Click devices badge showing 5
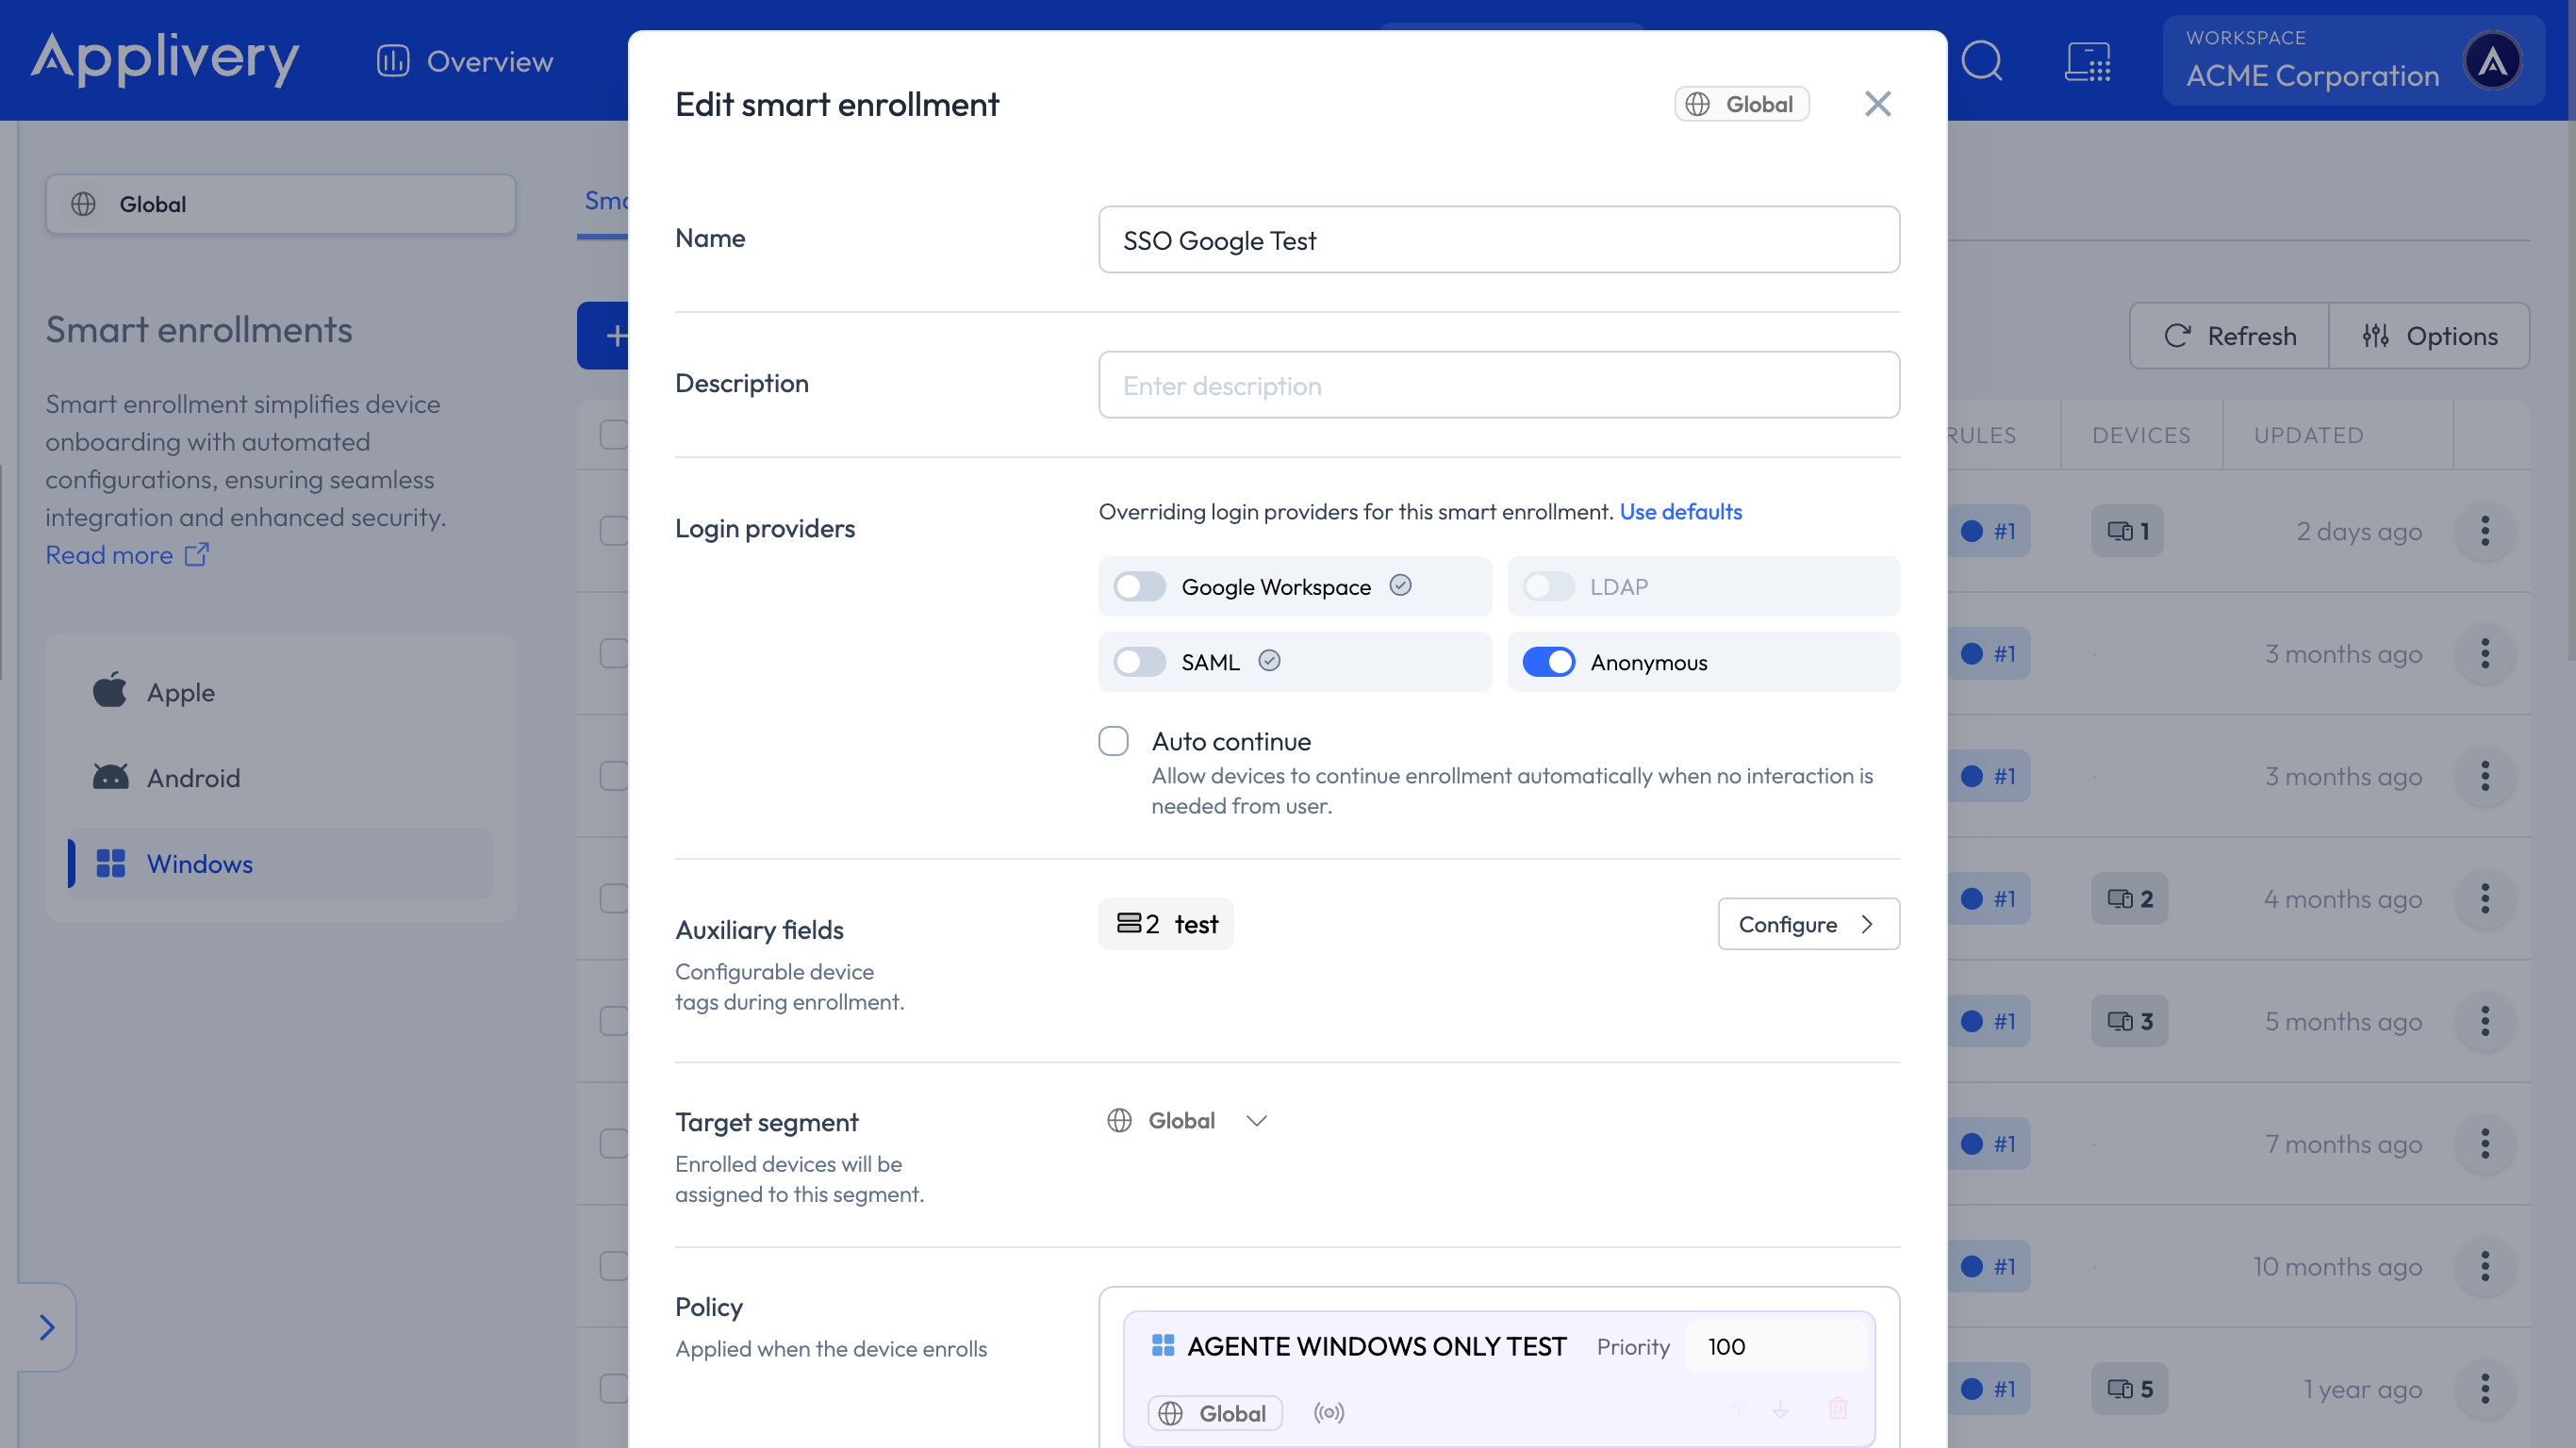This screenshot has height=1448, width=2576. coord(2129,1389)
